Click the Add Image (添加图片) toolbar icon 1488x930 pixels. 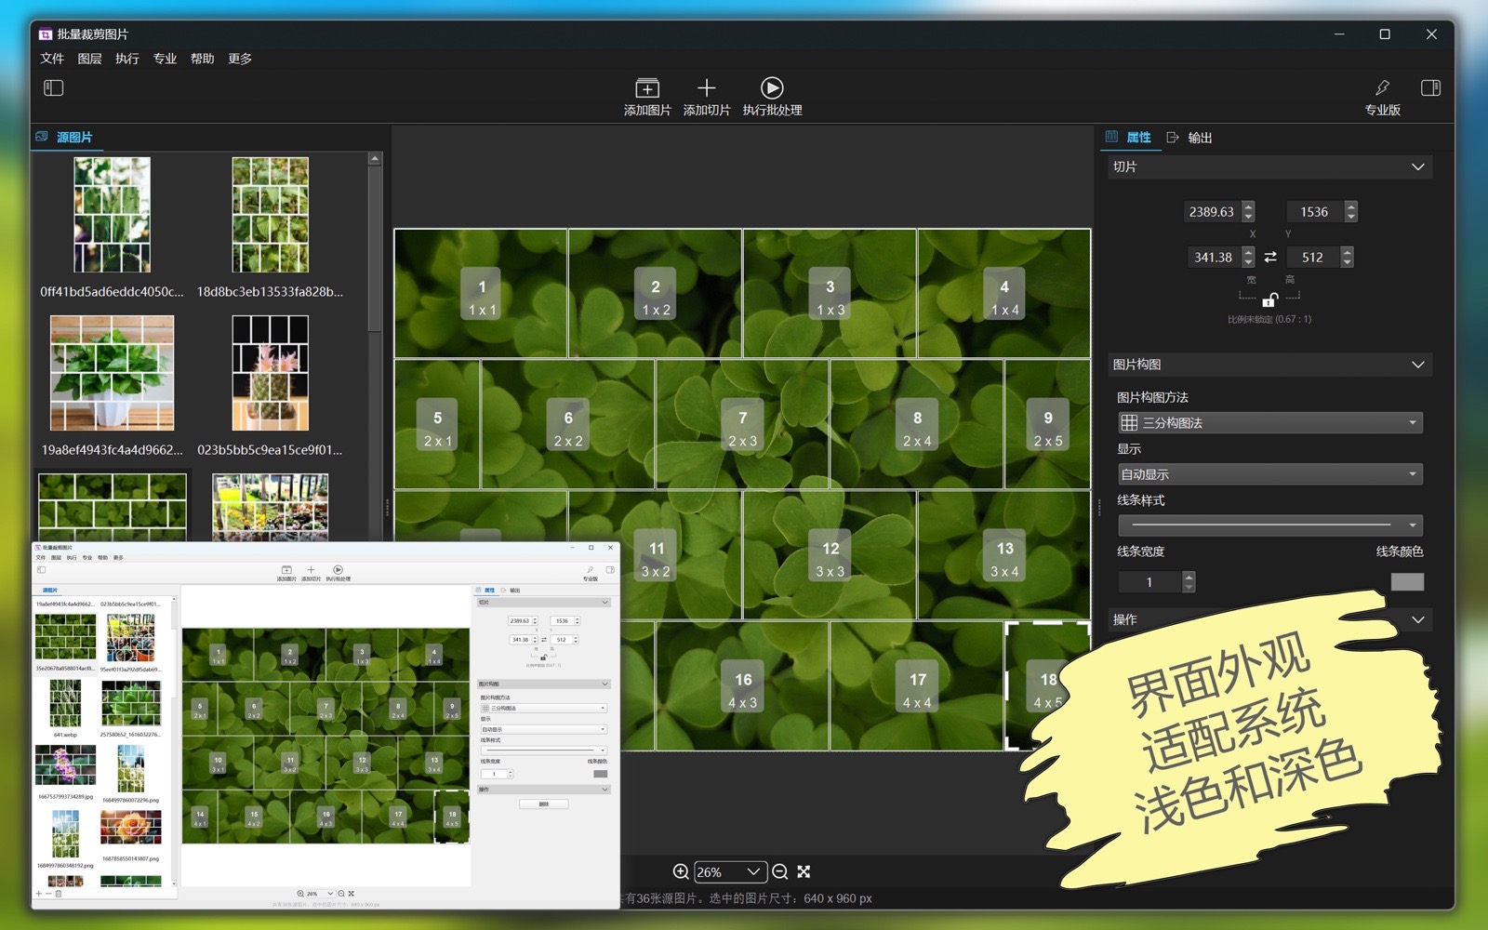tap(646, 88)
